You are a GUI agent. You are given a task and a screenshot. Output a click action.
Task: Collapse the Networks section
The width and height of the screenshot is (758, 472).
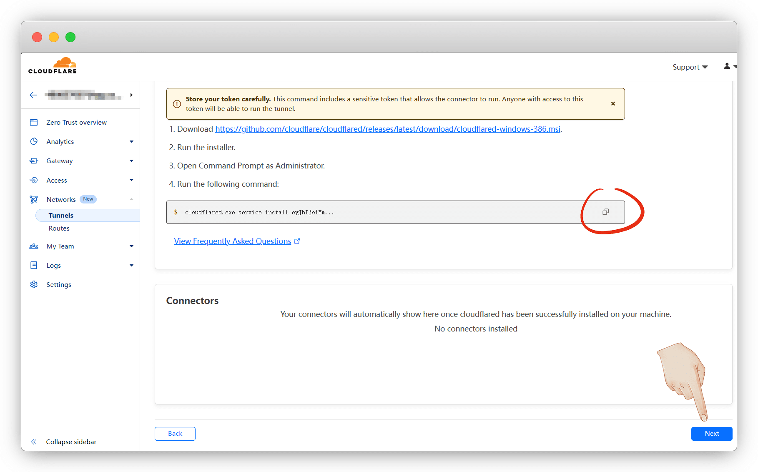(131, 199)
